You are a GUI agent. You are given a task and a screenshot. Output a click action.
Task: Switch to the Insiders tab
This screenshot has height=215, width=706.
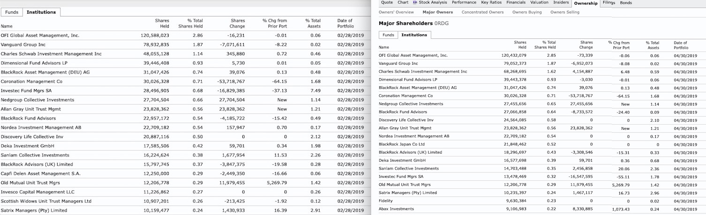point(561,2)
